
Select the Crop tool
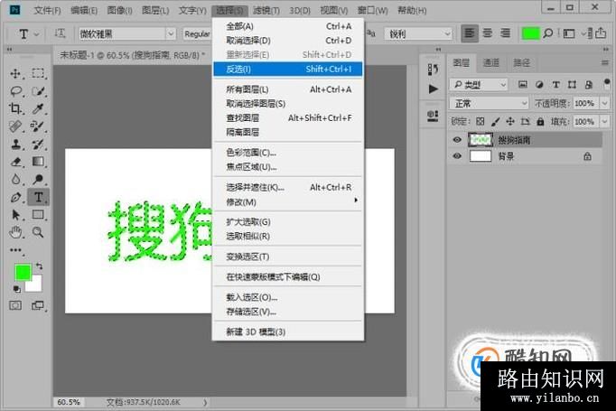point(15,108)
